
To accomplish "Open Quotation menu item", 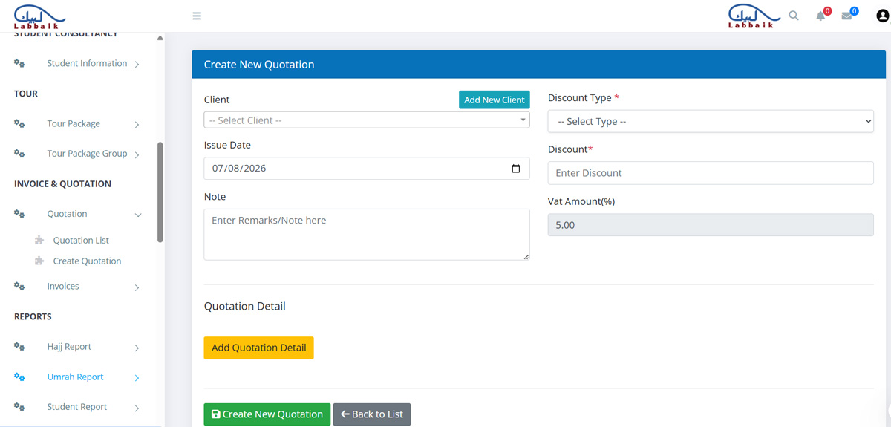I will pos(67,214).
